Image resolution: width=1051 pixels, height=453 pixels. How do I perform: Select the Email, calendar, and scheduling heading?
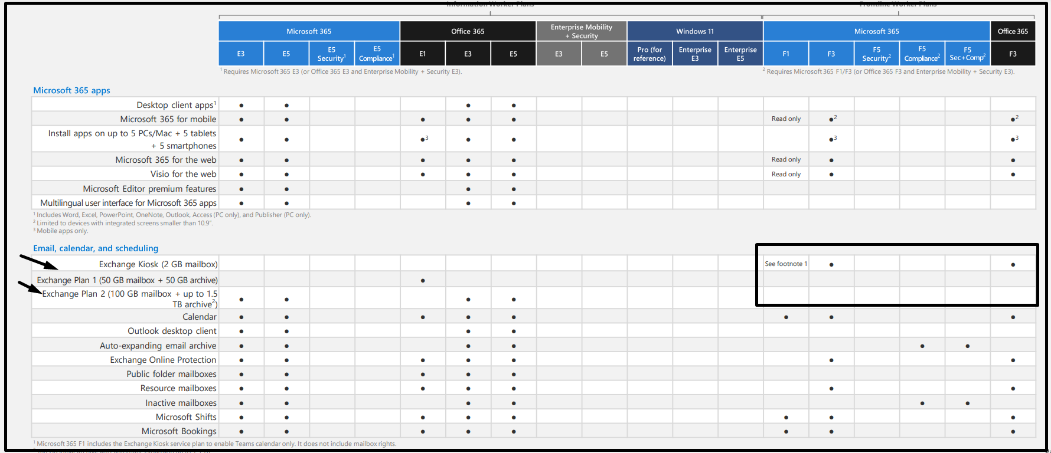96,248
